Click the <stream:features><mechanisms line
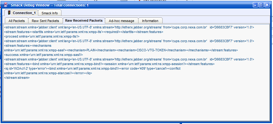273x124 pixels. point(28,46)
